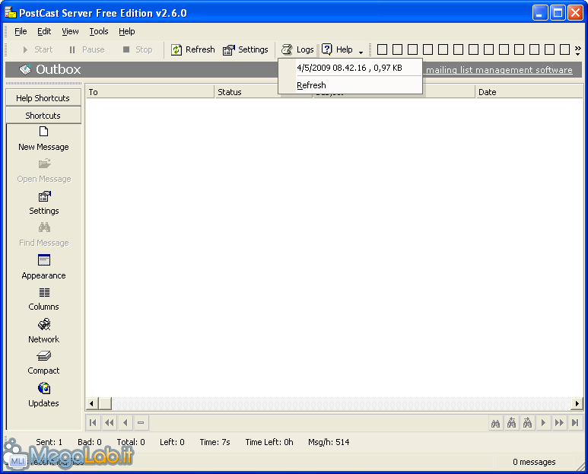Expand toolbar overflow chevron at far right

click(x=577, y=49)
